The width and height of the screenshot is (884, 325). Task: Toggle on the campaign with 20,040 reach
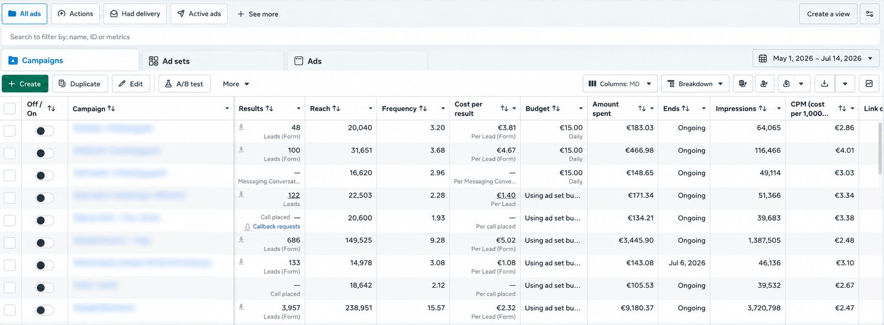(x=45, y=131)
